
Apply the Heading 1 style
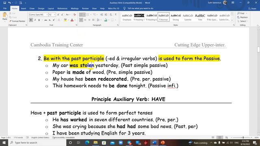[x=139, y=17]
